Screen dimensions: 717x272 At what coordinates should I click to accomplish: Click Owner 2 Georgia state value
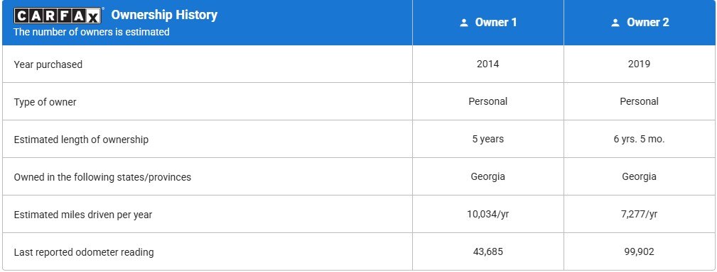coord(640,177)
